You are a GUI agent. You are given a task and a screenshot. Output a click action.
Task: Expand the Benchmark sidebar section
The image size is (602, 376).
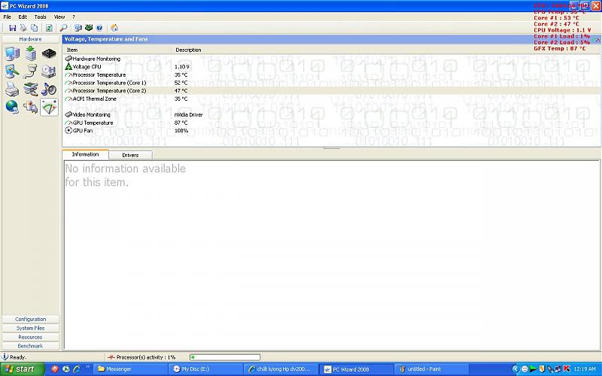31,346
